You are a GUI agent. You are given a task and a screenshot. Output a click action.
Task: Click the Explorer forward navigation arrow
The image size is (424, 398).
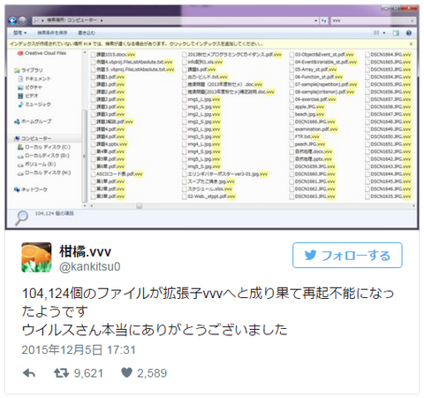23,20
